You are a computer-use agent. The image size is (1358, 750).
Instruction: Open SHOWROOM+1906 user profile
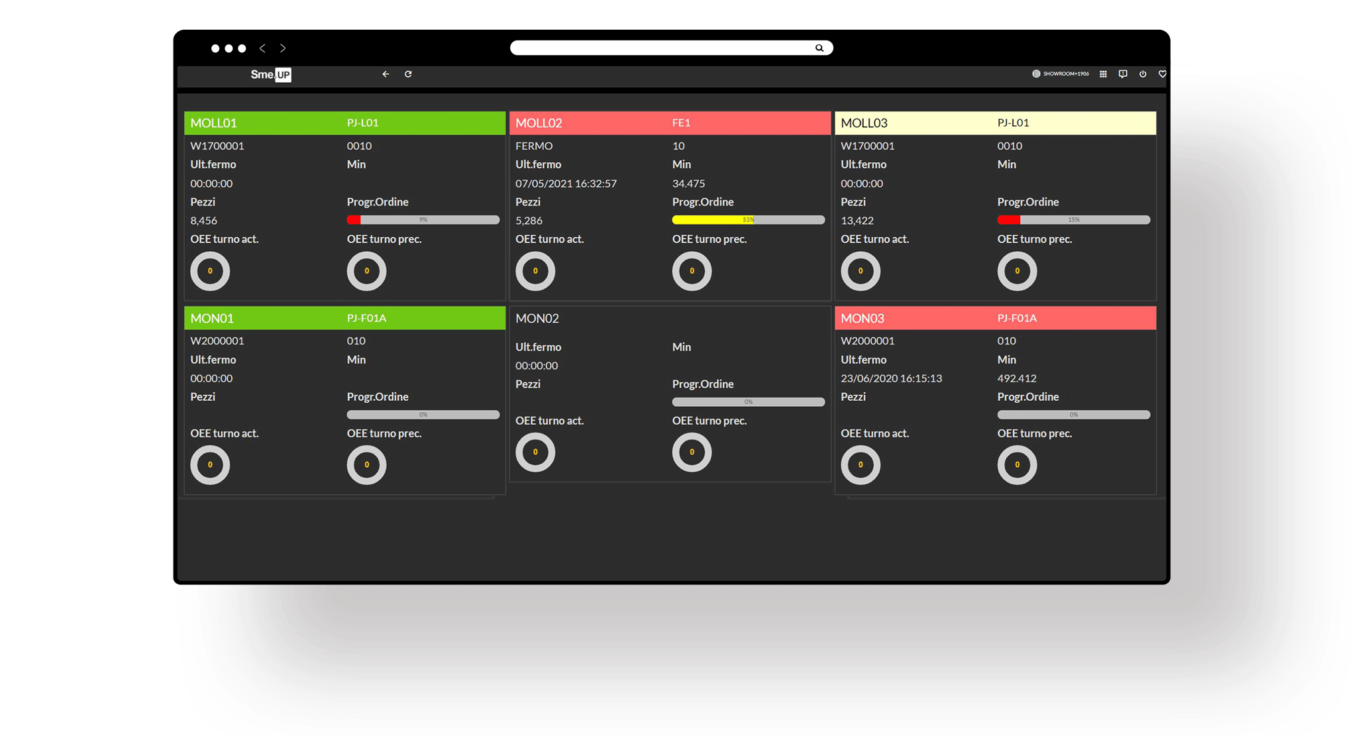click(1061, 74)
